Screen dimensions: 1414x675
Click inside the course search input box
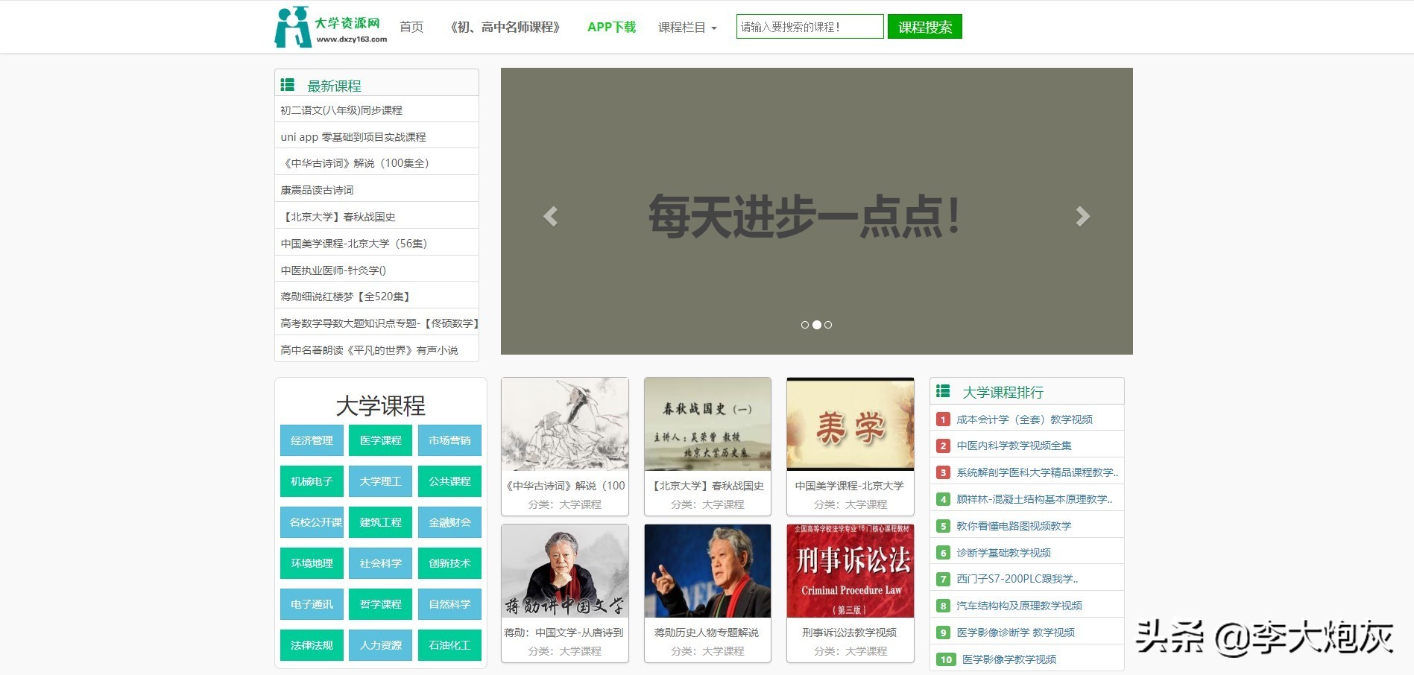[809, 27]
